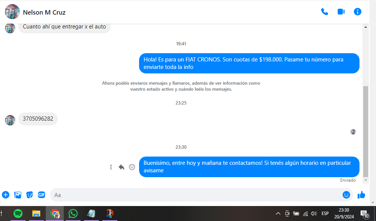Open conversation information panel

358,12
